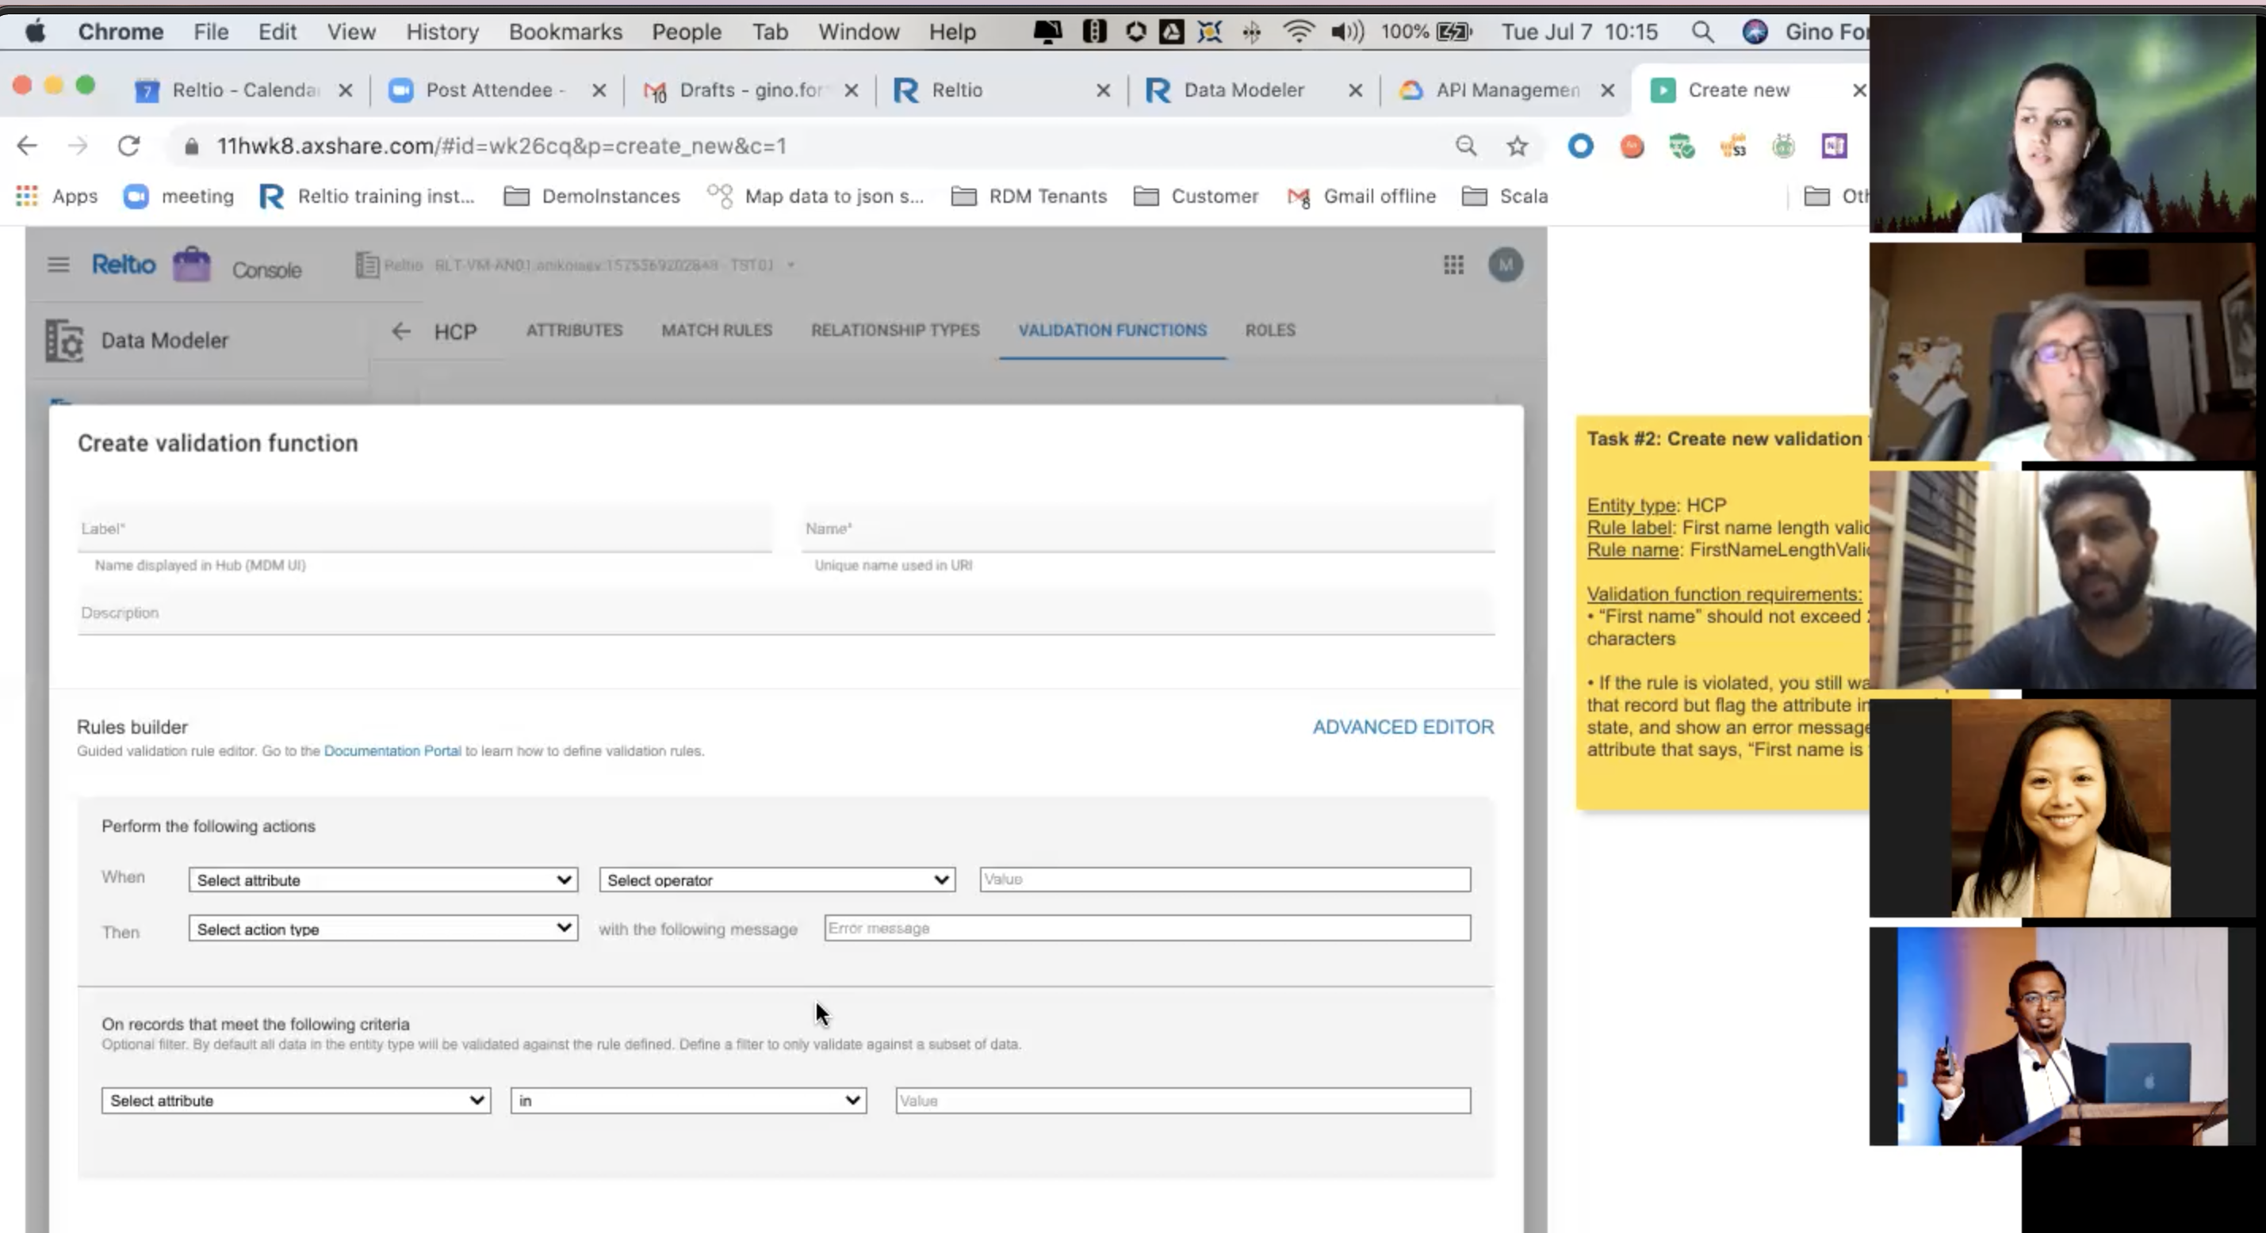Click the Wi-Fi icon in menu bar
The width and height of the screenshot is (2266, 1233).
pyautogui.click(x=1299, y=32)
